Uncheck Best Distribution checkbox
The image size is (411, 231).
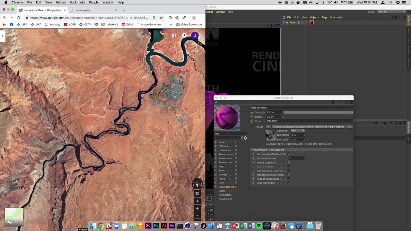pos(289,183)
